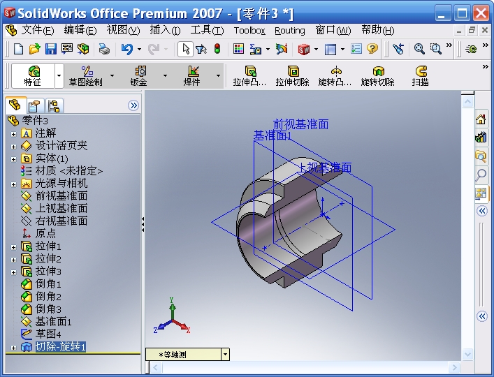The width and height of the screenshot is (494, 377).
Task: Open the 视图(V) menu
Action: point(123,30)
